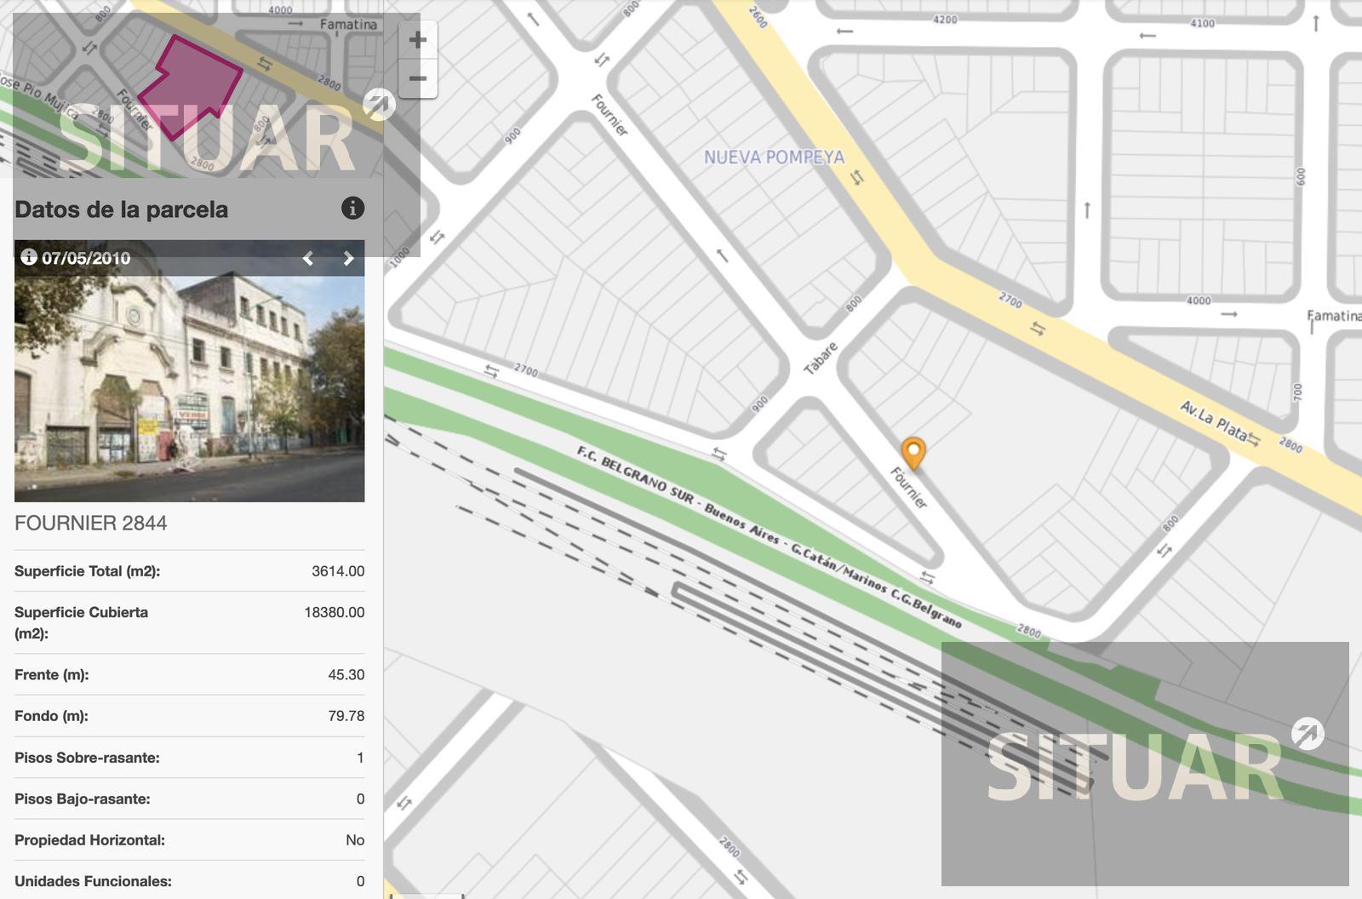Select the Superficie Total (m2) label

[x=88, y=571]
